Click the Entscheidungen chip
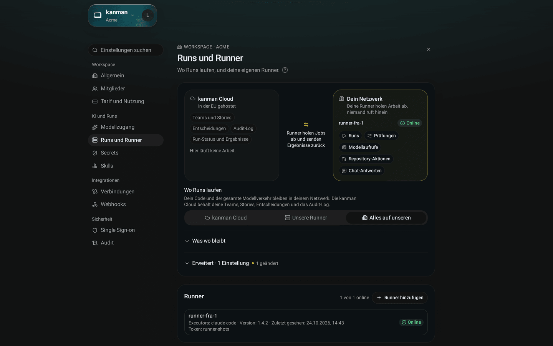Screen dimensions: 553x346 coord(209,128)
